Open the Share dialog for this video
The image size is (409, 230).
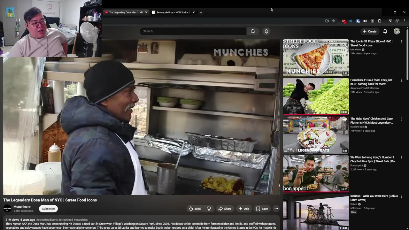click(225, 209)
